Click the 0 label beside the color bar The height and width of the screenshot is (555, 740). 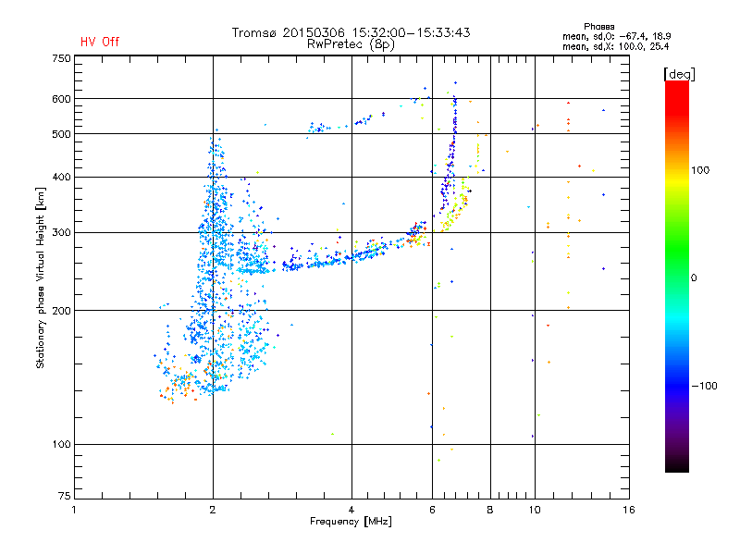point(694,278)
